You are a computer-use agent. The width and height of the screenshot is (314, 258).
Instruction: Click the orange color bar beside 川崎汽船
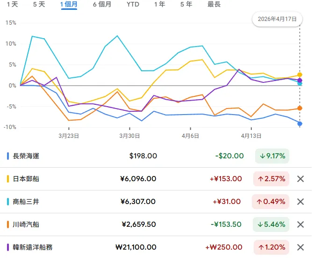click(8, 224)
